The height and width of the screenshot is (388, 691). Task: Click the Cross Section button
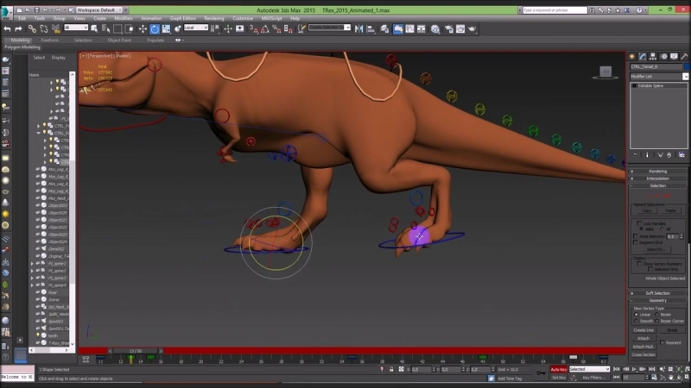pyautogui.click(x=643, y=354)
